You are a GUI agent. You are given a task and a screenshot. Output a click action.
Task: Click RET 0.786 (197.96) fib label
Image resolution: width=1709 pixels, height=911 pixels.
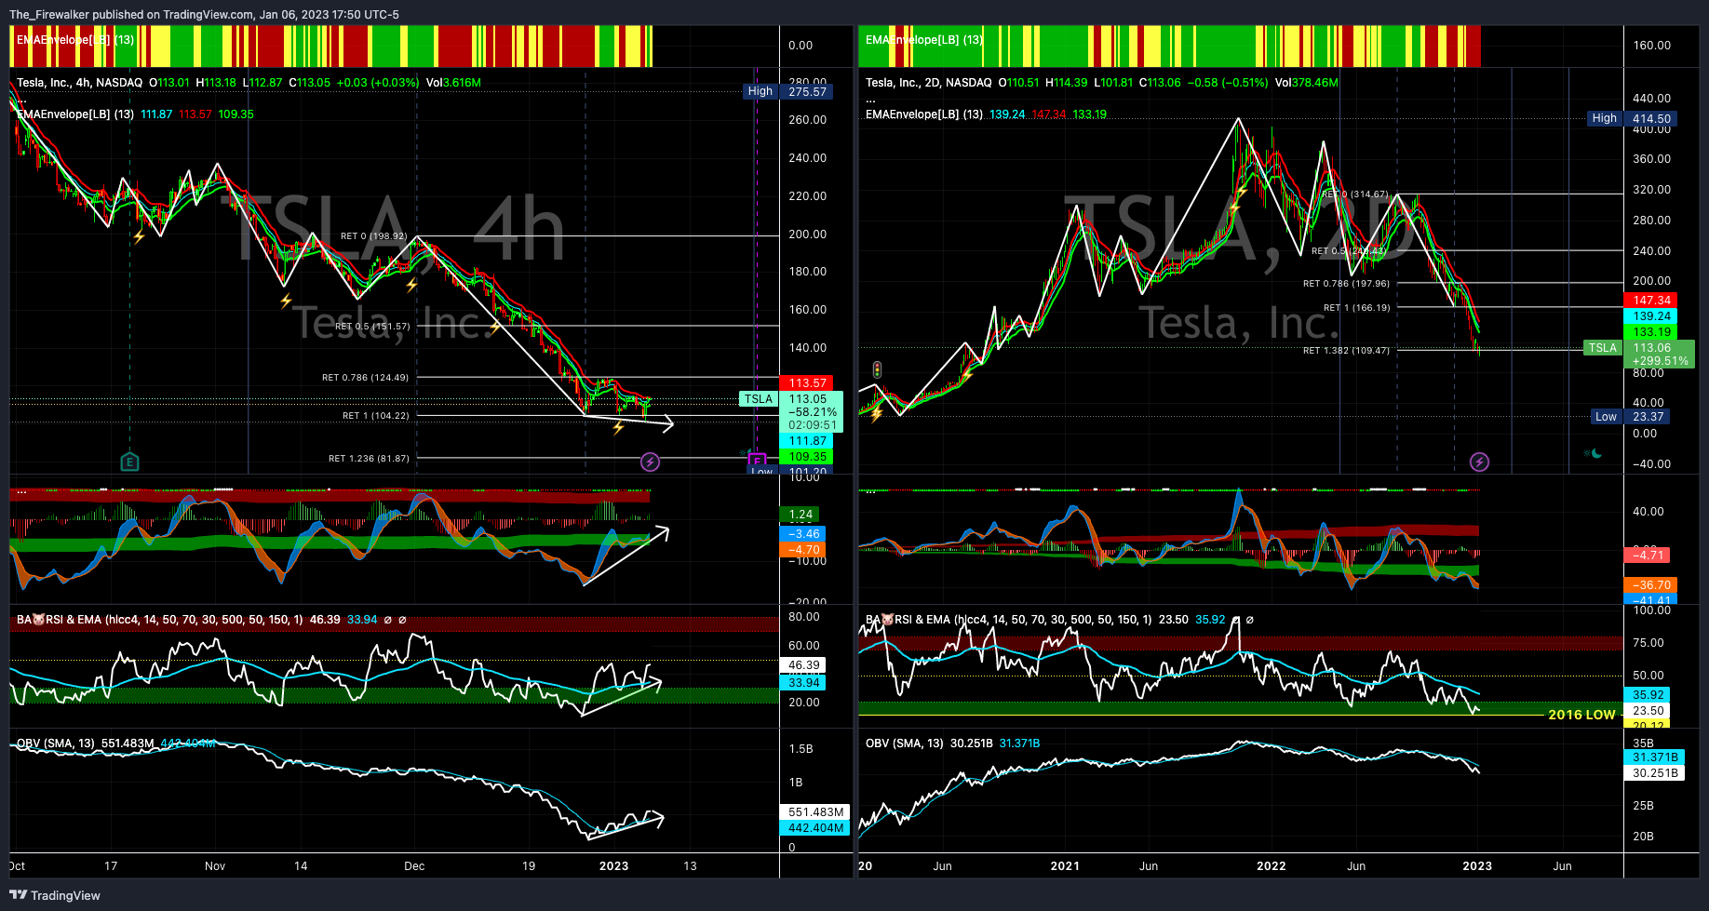(1346, 284)
